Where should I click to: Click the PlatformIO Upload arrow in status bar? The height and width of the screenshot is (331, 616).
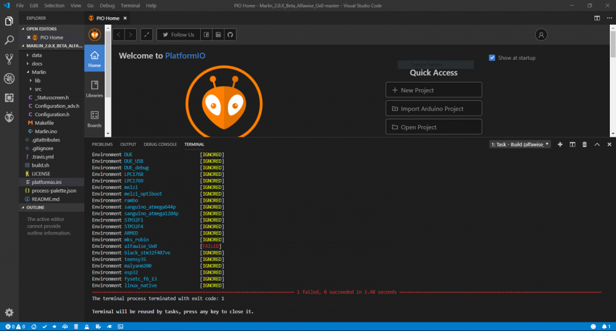(x=54, y=327)
